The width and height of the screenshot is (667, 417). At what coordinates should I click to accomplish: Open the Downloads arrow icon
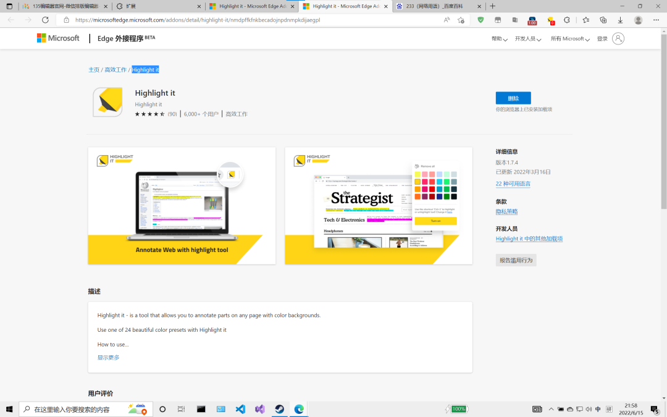point(620,20)
